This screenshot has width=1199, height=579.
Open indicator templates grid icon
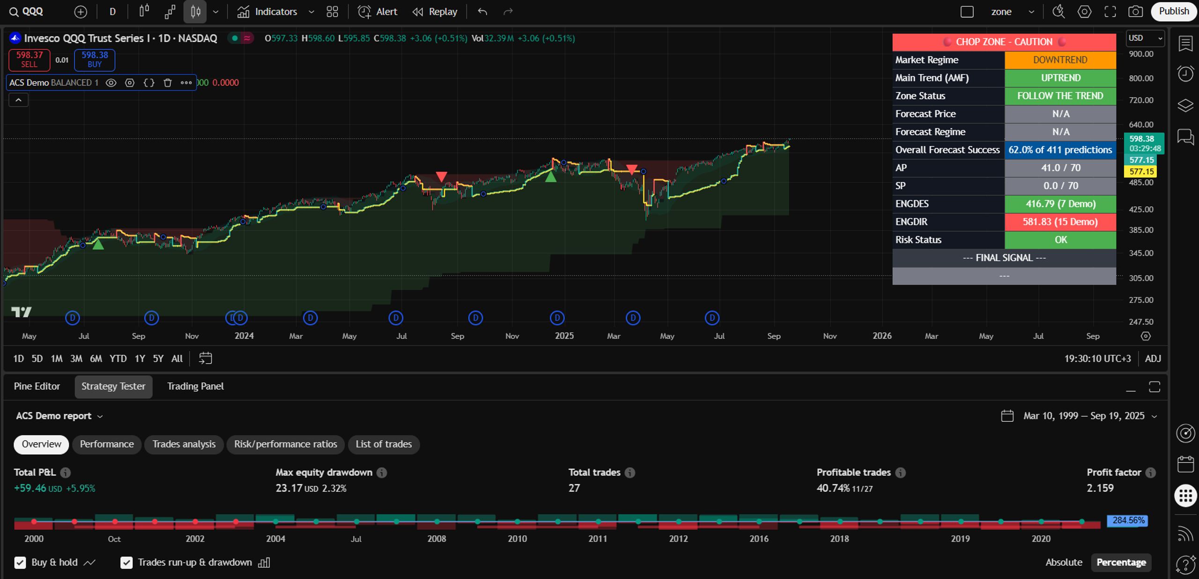point(332,12)
